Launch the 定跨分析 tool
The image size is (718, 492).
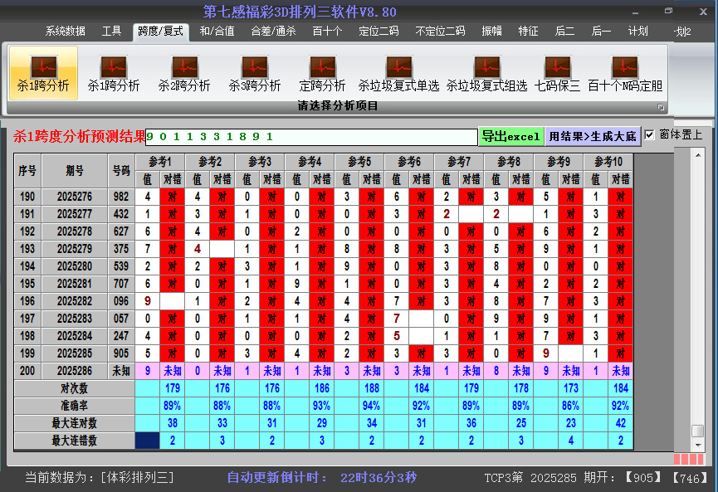tap(322, 73)
